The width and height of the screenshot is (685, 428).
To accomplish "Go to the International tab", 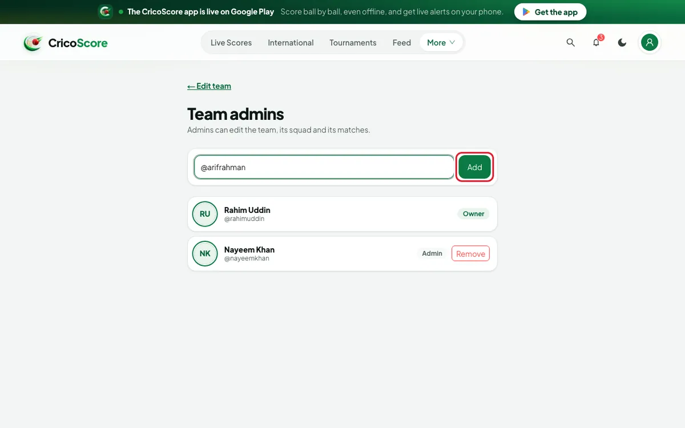I will click(x=291, y=43).
